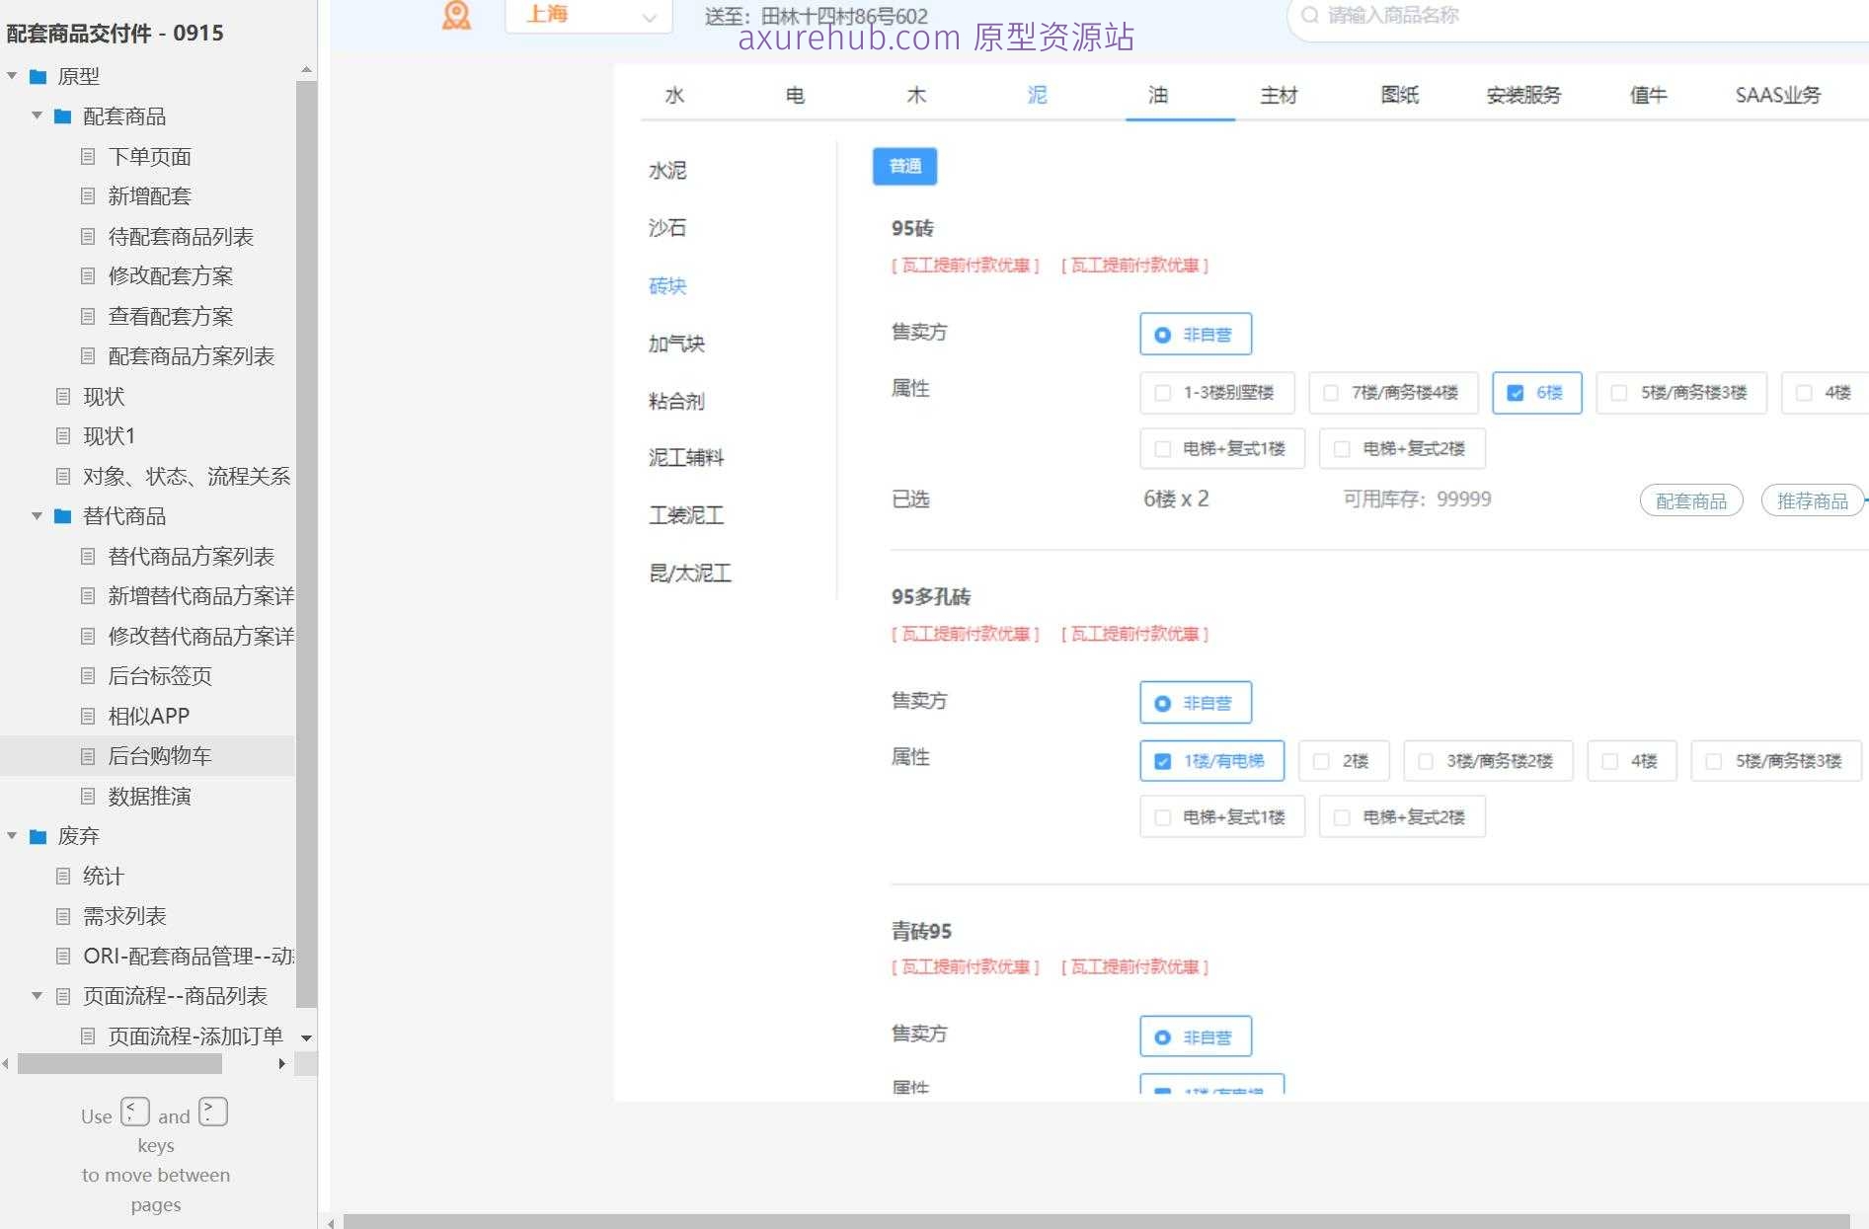This screenshot has height=1229, width=1869.
Task: Open the 瓦工提前付款优惠 promotion link under 95砖
Action: pyautogui.click(x=965, y=265)
